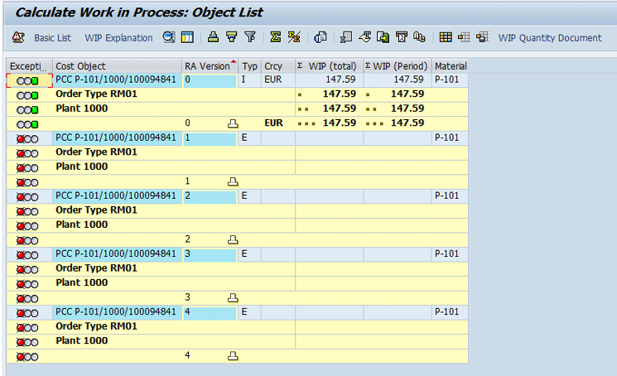Click the subtotal icon in version 0 row
Viewport: 617px width, 376px height.
(x=233, y=123)
